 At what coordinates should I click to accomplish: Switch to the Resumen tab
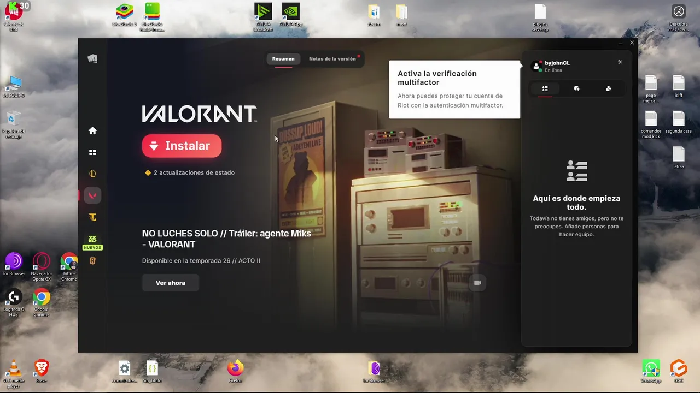(x=283, y=58)
